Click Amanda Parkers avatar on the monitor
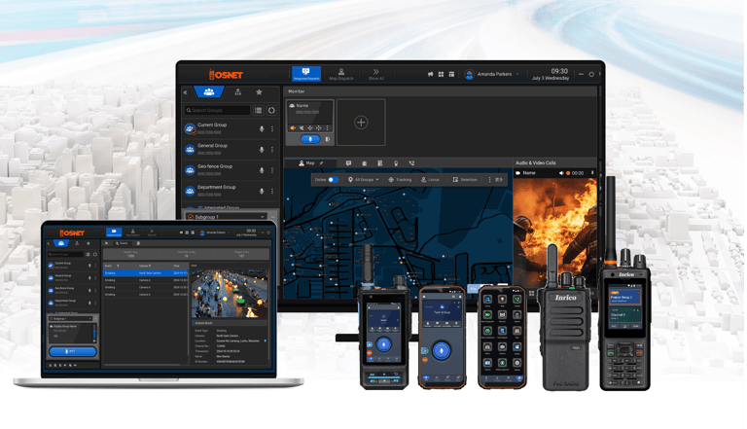This screenshot has width=747, height=429. tap(469, 74)
